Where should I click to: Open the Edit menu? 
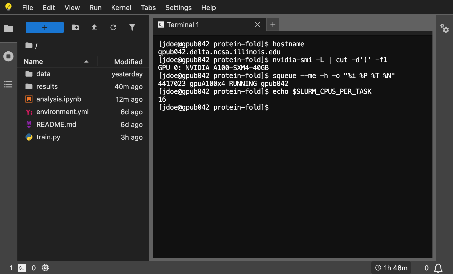[x=49, y=8]
